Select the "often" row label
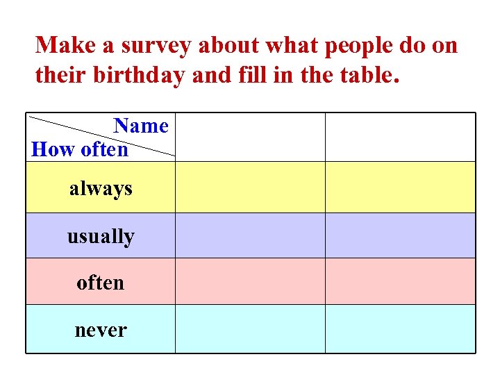The height and width of the screenshot is (375, 500). click(x=101, y=283)
